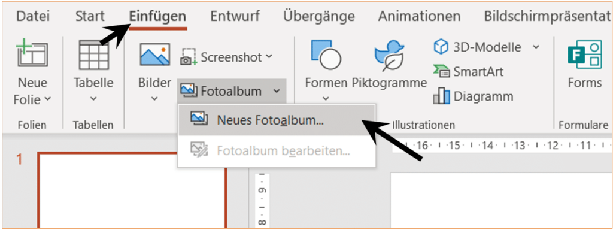The image size is (613, 230).
Task: Open the Datei tab
Action: pyautogui.click(x=33, y=16)
